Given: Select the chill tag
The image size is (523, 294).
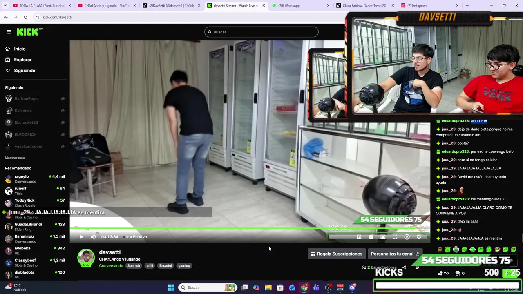Looking at the screenshot, I should tap(150, 266).
